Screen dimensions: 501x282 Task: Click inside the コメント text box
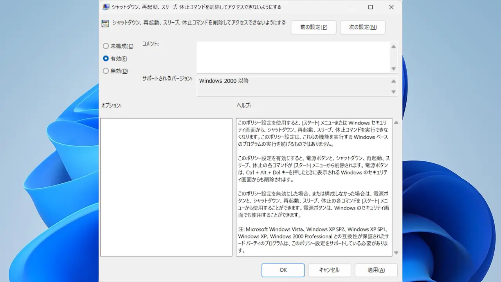(293, 57)
